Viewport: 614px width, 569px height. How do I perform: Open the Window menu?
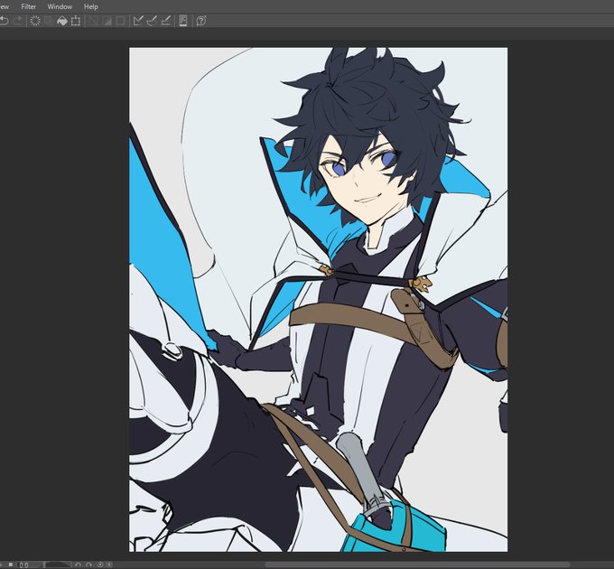point(60,6)
